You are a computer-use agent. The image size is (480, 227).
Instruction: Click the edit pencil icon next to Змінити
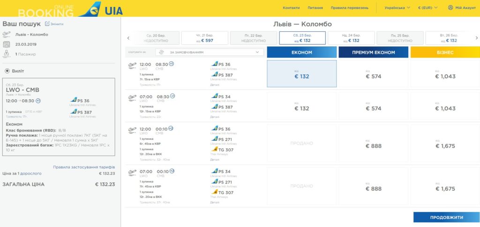click(x=47, y=23)
